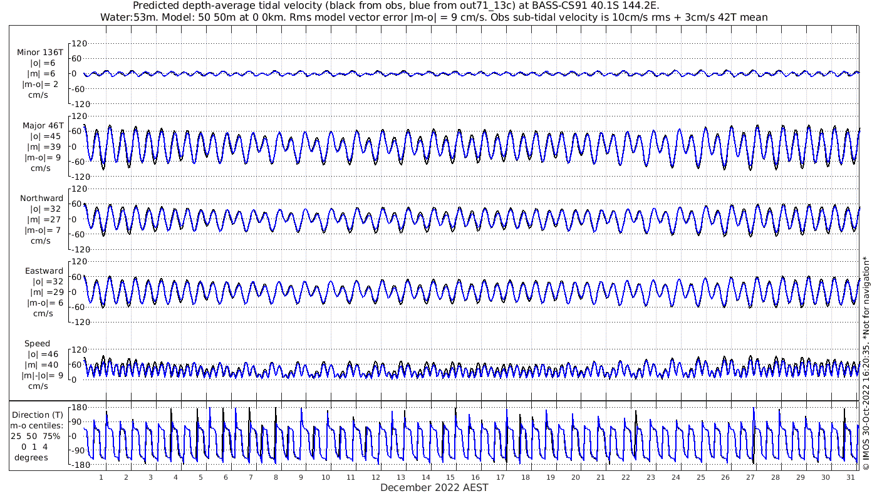Click '|m-o|= 9' in the Major panel

tap(41, 158)
